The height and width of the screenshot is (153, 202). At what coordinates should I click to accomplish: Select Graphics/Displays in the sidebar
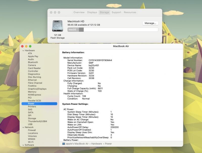pyautogui.click(x=37, y=89)
